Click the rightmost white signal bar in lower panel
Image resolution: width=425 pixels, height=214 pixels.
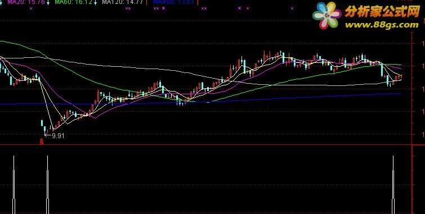pyautogui.click(x=393, y=185)
